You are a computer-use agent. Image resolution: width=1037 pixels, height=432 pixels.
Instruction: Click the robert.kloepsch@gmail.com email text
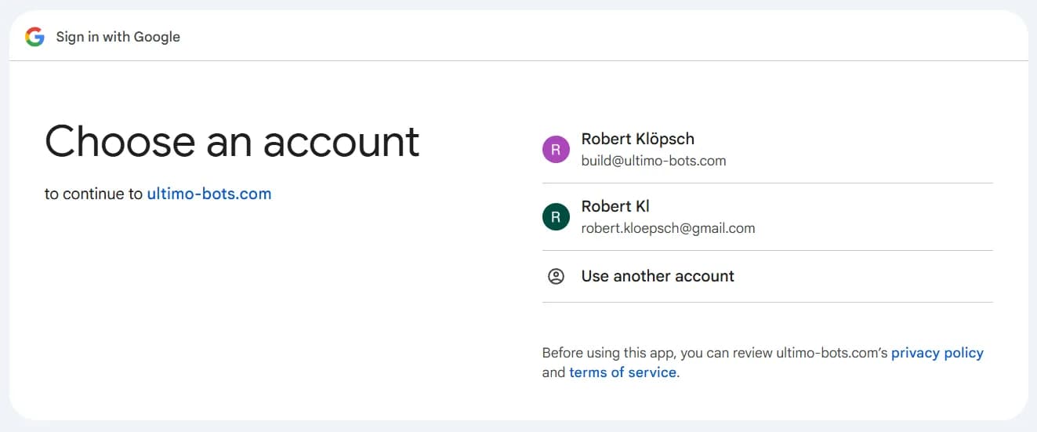click(x=668, y=228)
